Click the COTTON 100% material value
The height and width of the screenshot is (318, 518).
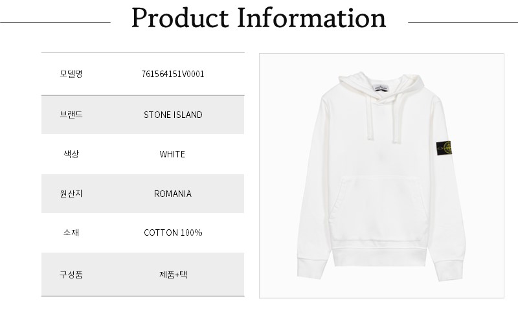[173, 233]
